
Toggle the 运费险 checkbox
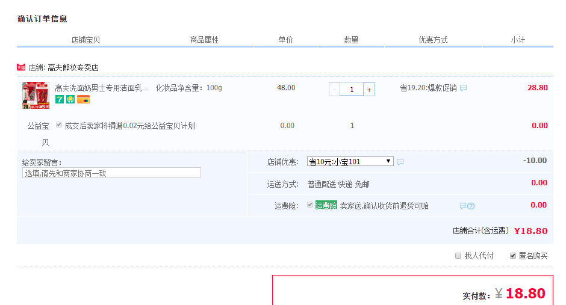point(309,205)
